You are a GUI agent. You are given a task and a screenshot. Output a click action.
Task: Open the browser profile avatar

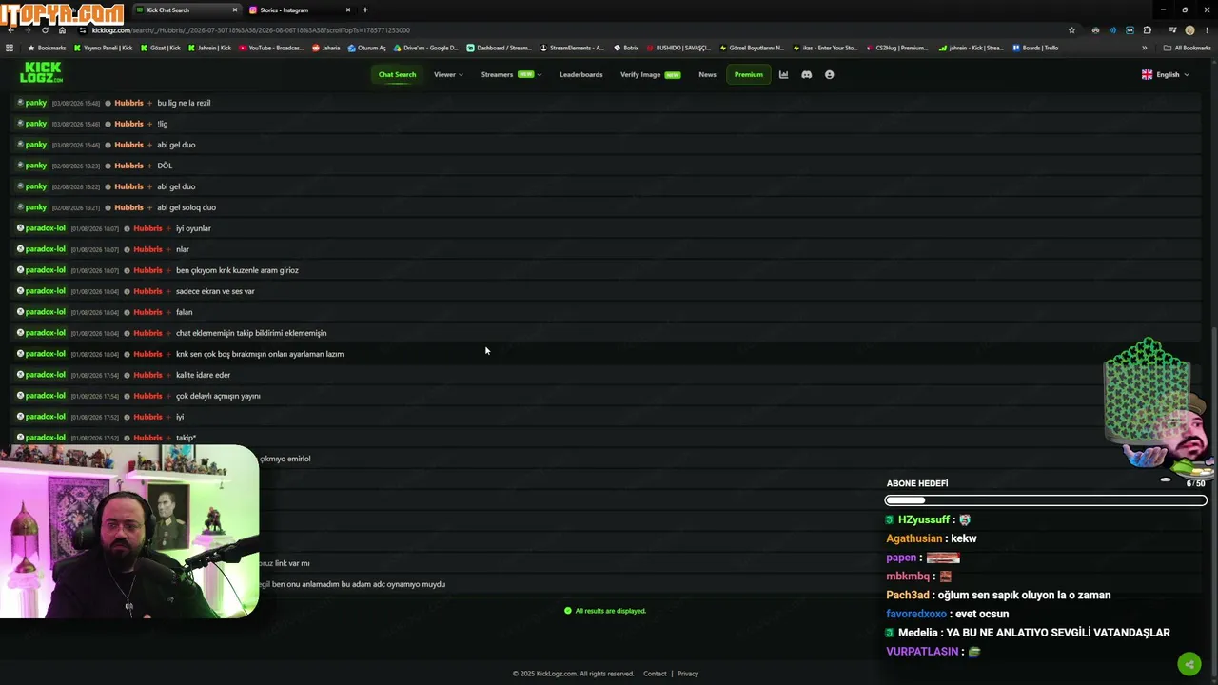(1189, 29)
